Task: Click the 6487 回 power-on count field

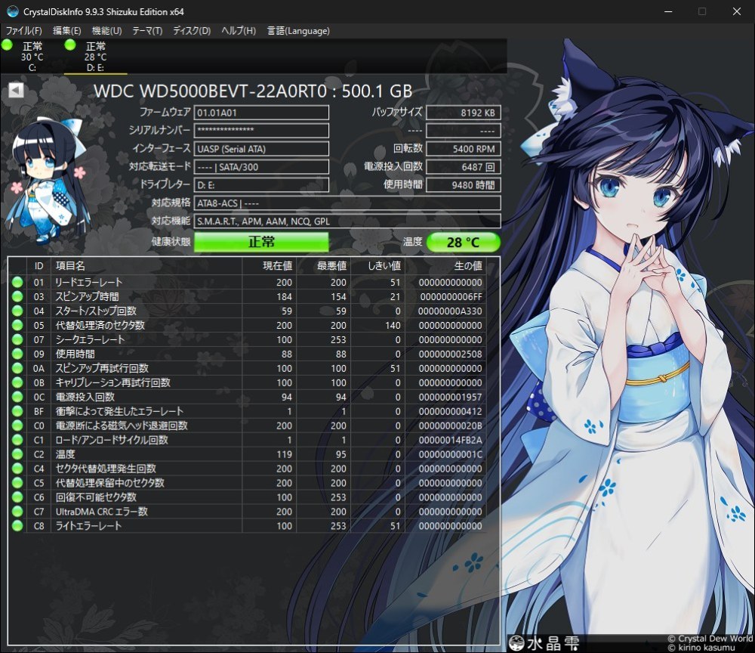Action: [x=464, y=167]
